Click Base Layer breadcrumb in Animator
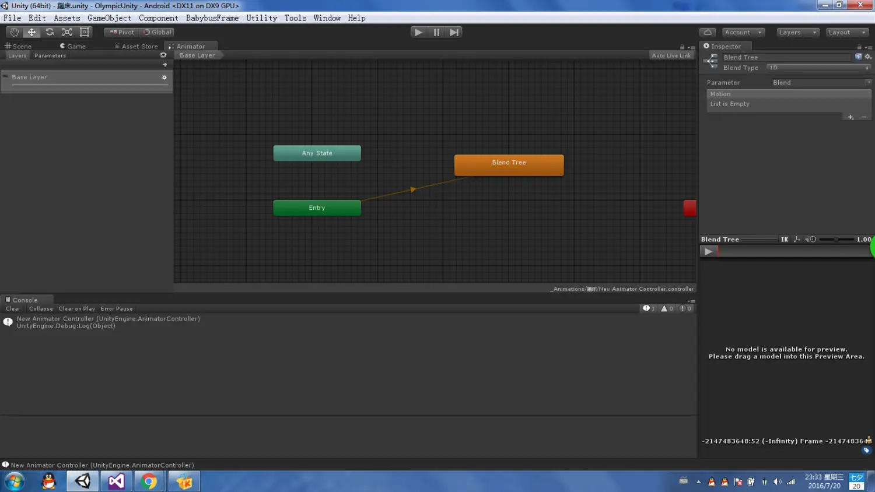 coord(198,55)
